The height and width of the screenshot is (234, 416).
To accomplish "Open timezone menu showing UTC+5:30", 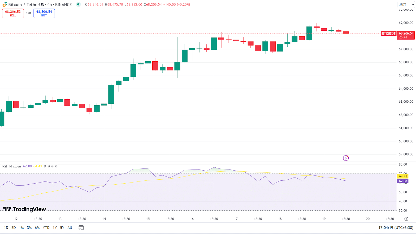I will (395, 227).
